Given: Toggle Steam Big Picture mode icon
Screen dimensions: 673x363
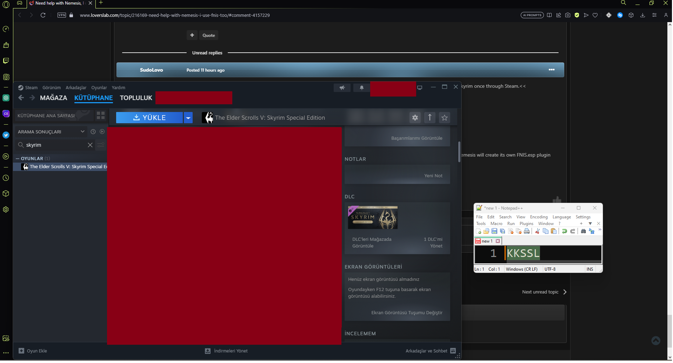Looking at the screenshot, I should pyautogui.click(x=420, y=87).
